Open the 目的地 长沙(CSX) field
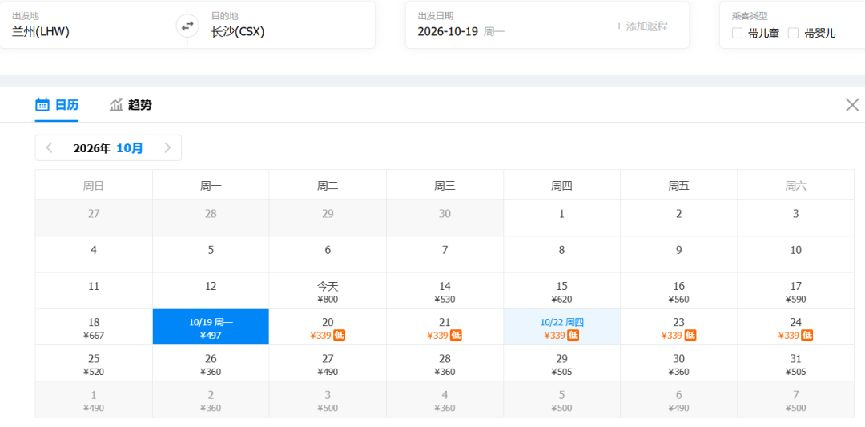Image resolution: width=865 pixels, height=427 pixels. tap(281, 26)
